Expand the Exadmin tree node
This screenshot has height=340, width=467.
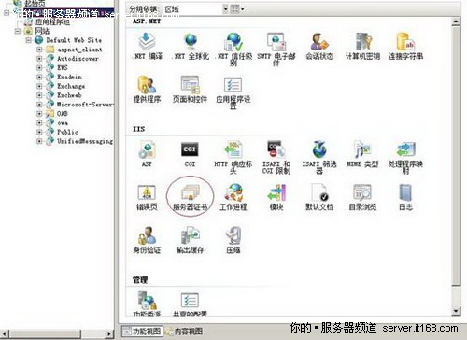39,77
